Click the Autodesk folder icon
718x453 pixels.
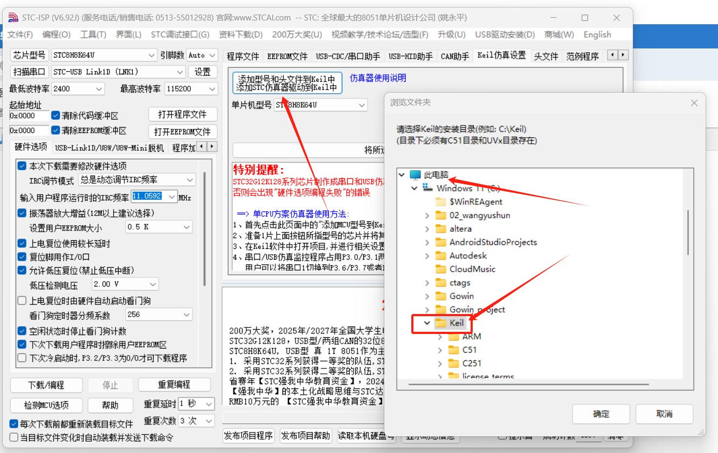click(441, 255)
